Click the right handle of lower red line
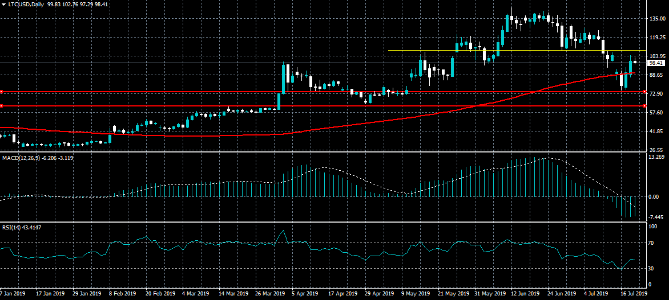 644,105
